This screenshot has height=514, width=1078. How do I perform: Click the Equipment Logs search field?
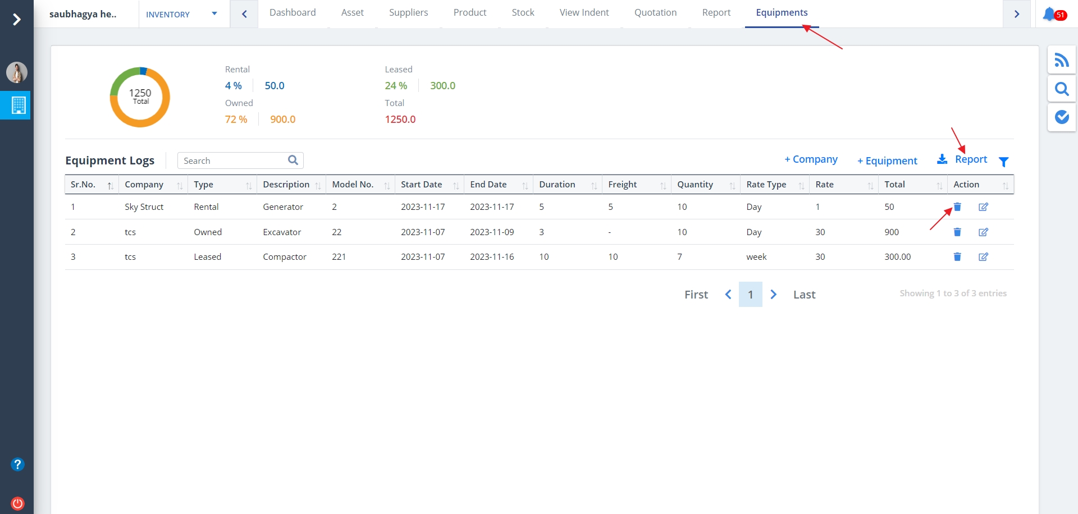233,161
